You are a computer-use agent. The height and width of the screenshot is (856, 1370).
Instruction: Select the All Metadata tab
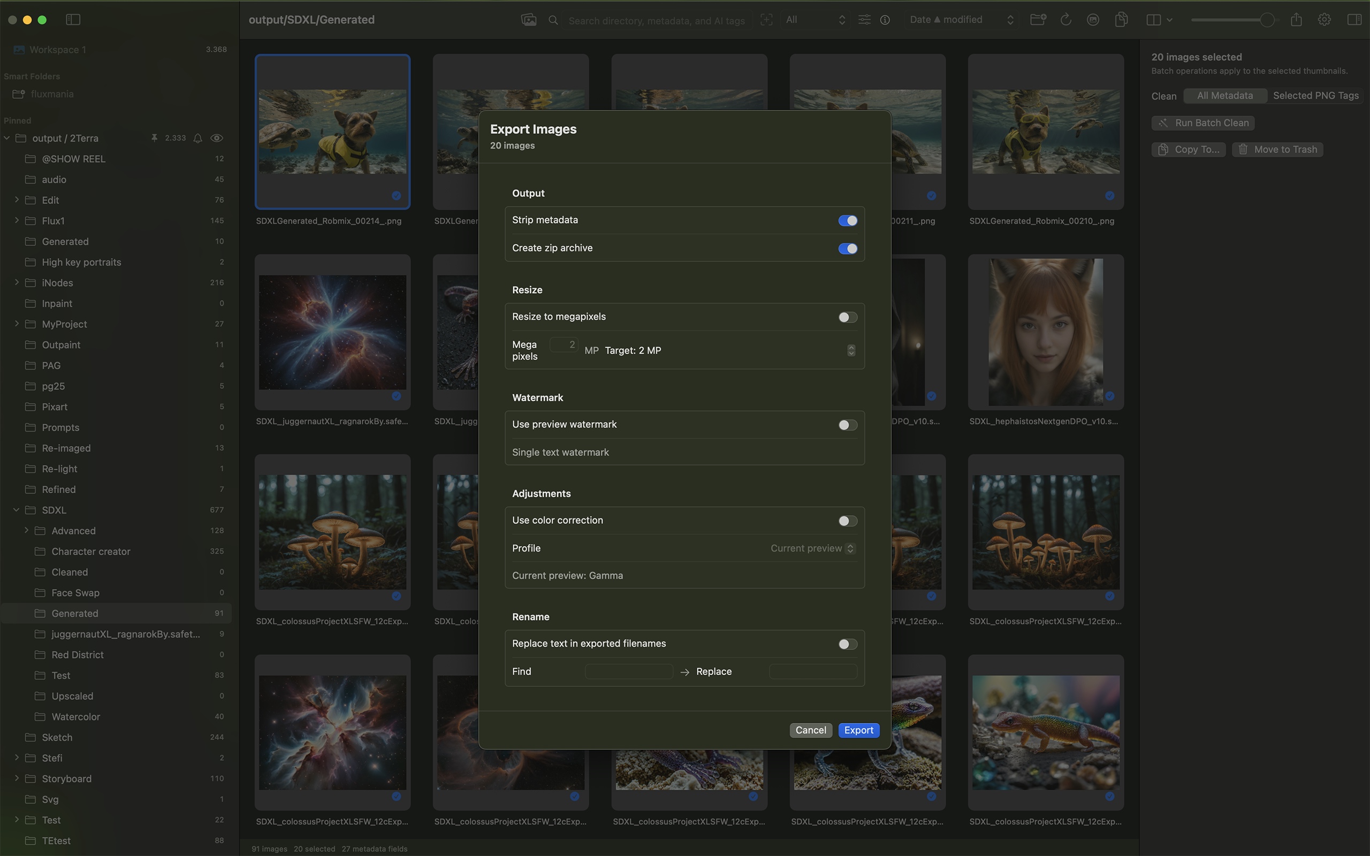(x=1224, y=96)
